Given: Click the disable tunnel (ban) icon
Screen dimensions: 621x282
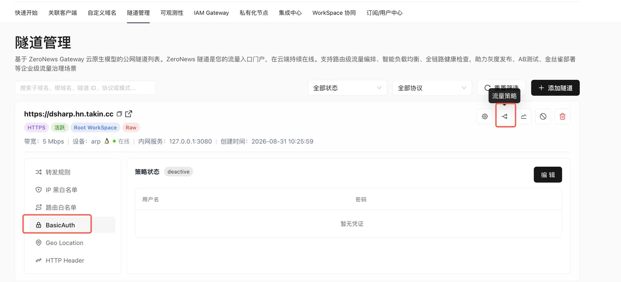Looking at the screenshot, I should [543, 117].
